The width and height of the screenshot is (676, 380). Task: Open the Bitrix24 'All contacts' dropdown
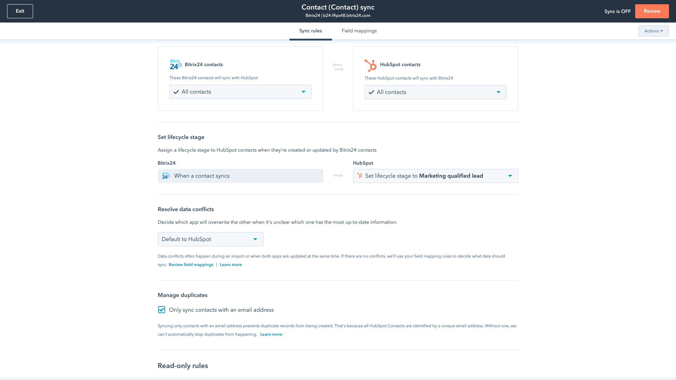pyautogui.click(x=303, y=91)
